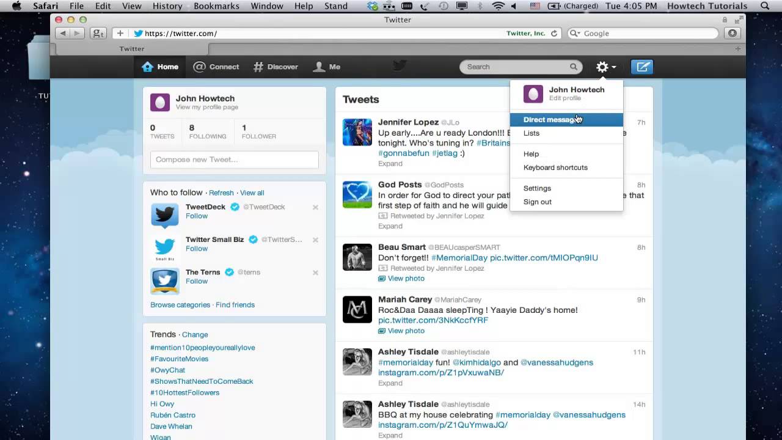782x440 pixels.
Task: Click the add bookmark plus button
Action: pyautogui.click(x=120, y=34)
